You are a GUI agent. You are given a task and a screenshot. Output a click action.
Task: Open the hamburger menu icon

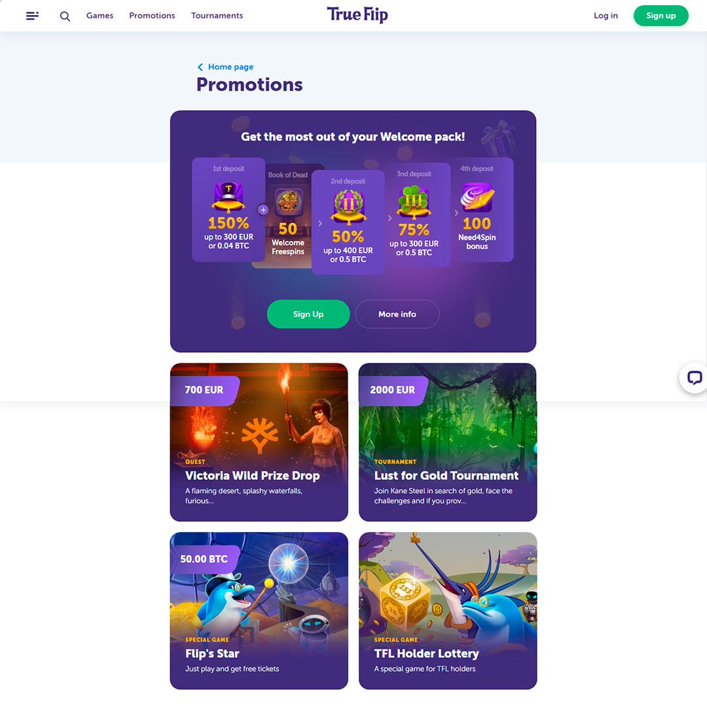[32, 16]
